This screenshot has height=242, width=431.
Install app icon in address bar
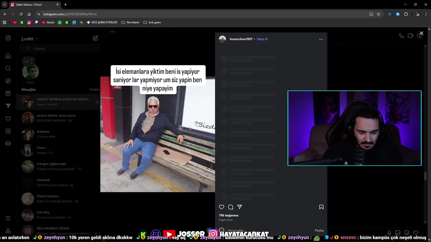pos(371,14)
